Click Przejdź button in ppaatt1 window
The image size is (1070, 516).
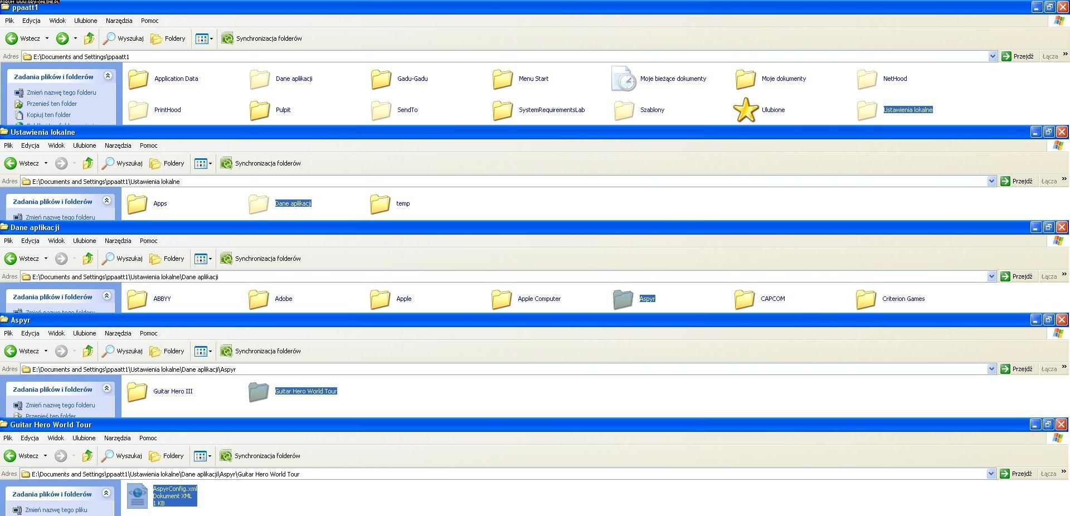[x=1018, y=56]
